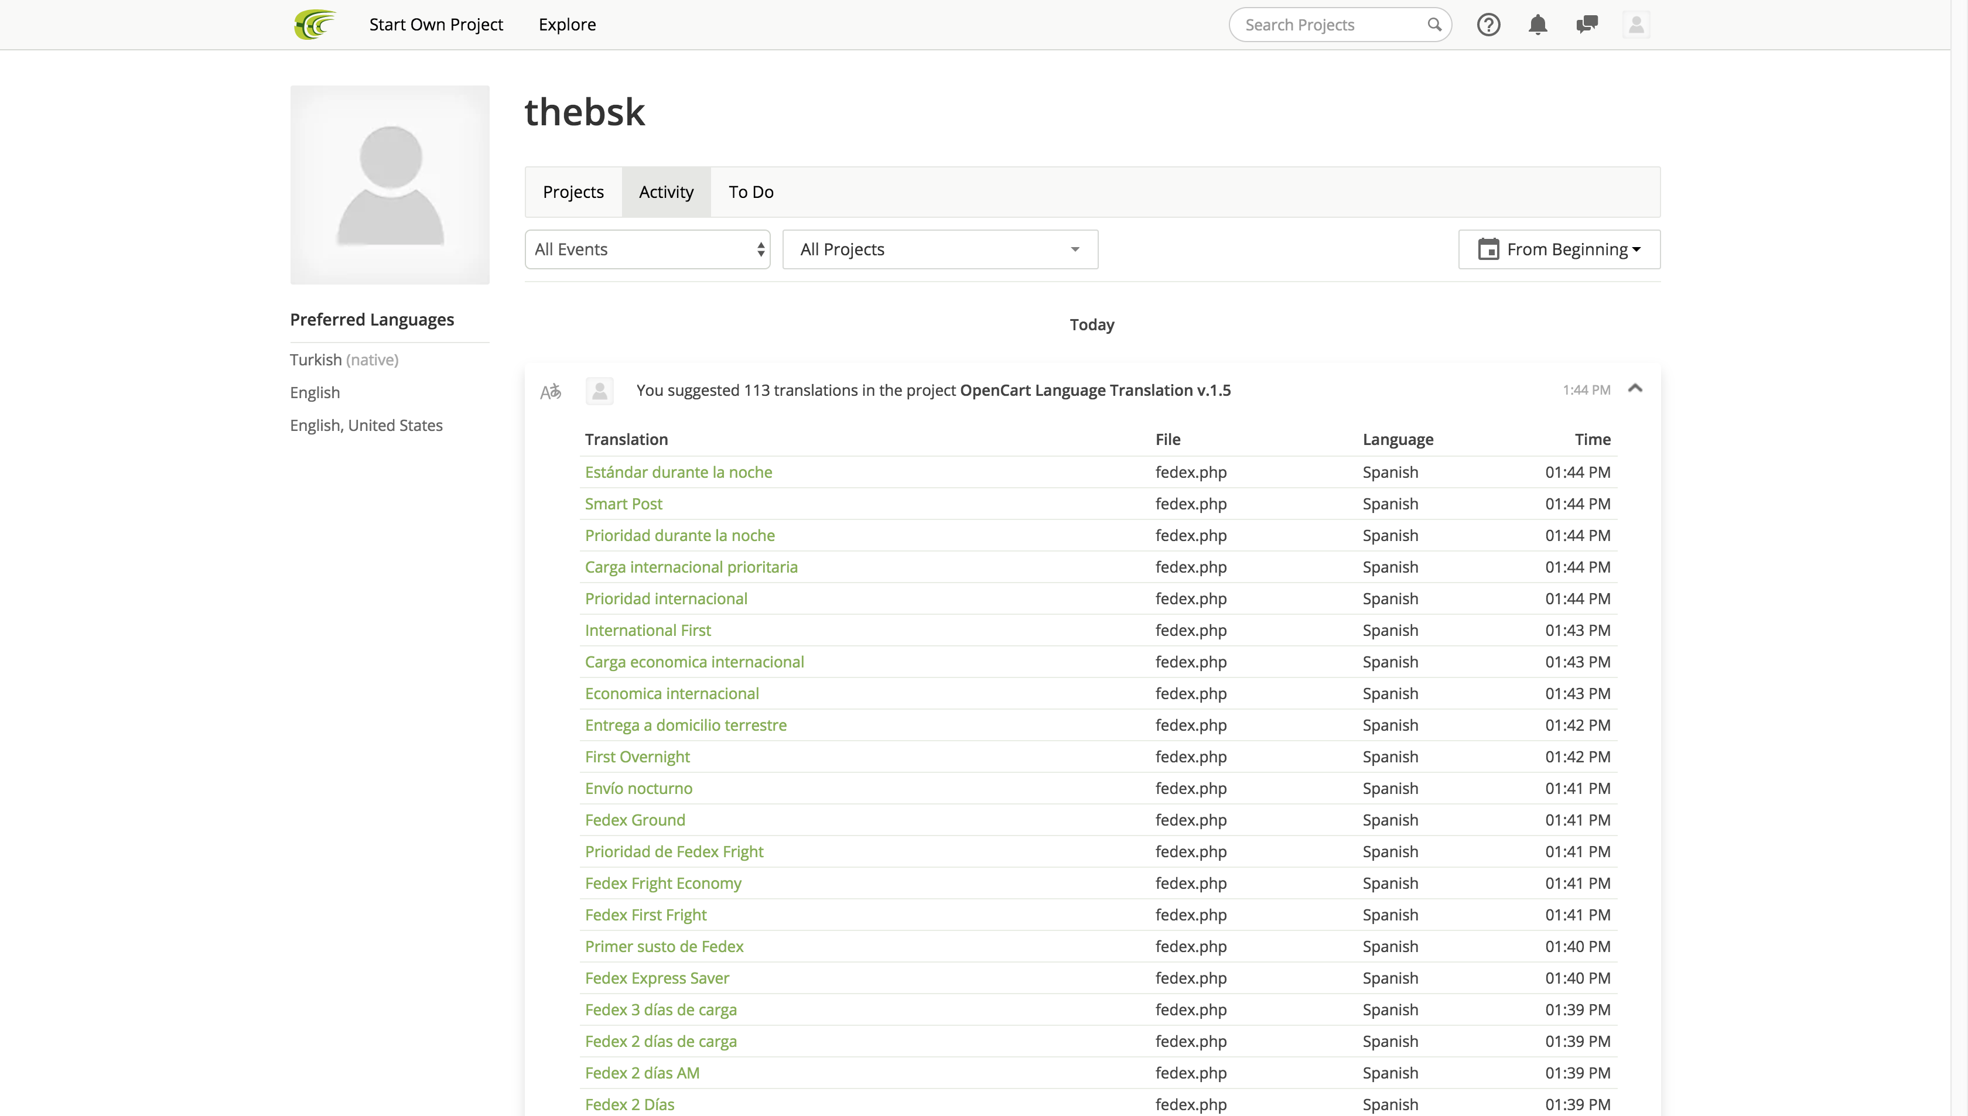Switch to the Activity tab
This screenshot has width=1968, height=1116.
[666, 191]
